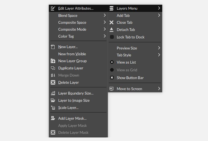Click the Merge Down icon
Viewport: 208px width, 141px height.
(53, 75)
